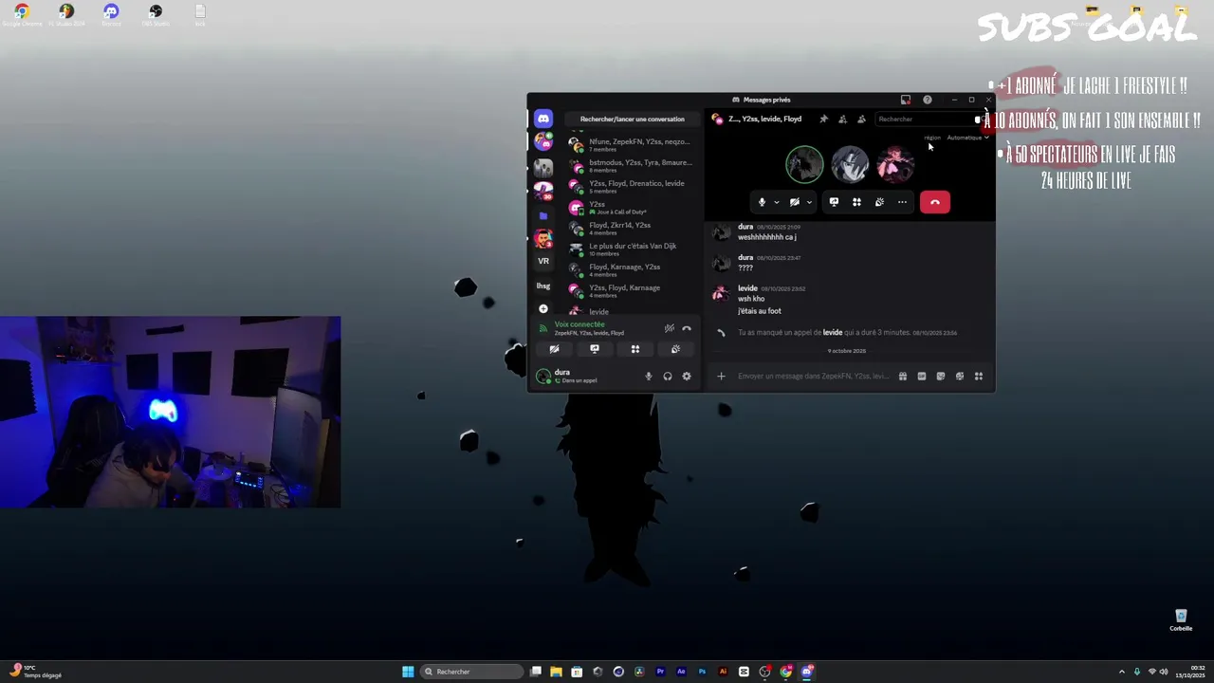Viewport: 1214px width, 683px height.
Task: Open Floyd, Zkrr14, Y2ss conversation
Action: click(632, 228)
